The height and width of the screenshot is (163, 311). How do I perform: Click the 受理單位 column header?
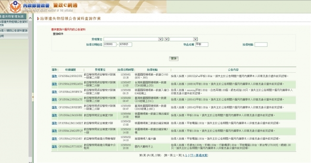pos(100,70)
